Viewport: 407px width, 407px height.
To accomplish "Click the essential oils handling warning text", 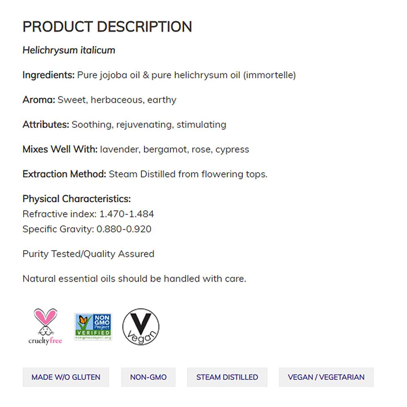I will coord(134,279).
